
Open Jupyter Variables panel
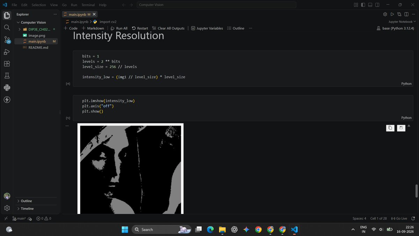[x=207, y=28]
